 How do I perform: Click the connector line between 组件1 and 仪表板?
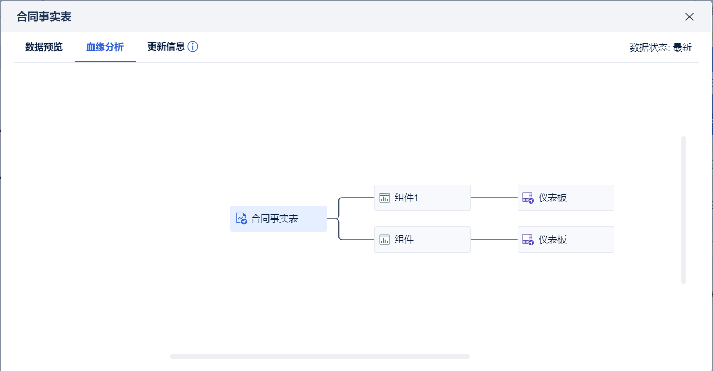pos(494,198)
